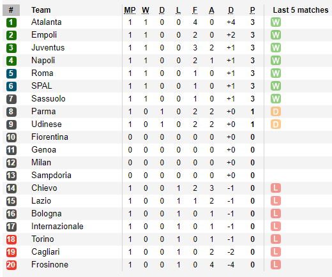Open the Internazionale team link
The image size is (332, 277).
[x=57, y=227]
